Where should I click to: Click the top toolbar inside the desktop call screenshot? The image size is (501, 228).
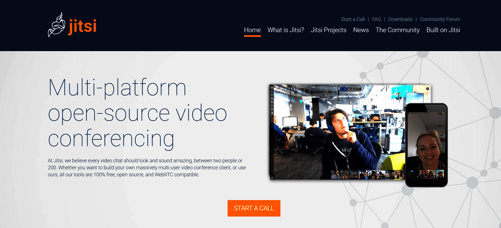point(350,89)
